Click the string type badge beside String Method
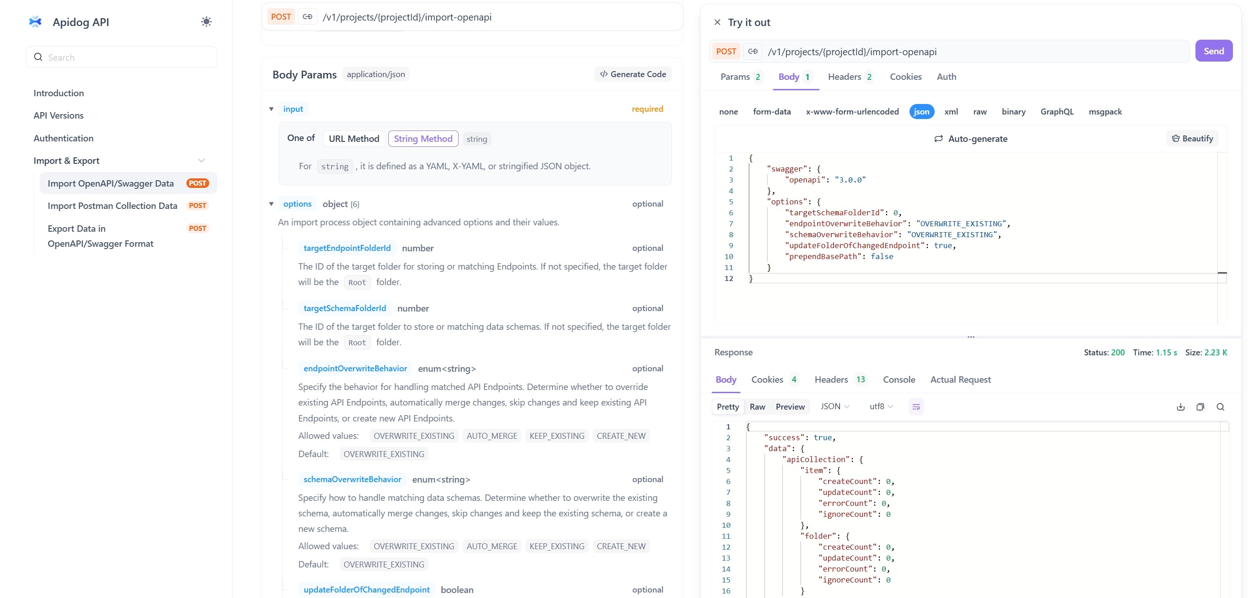This screenshot has height=598, width=1248. tap(477, 139)
